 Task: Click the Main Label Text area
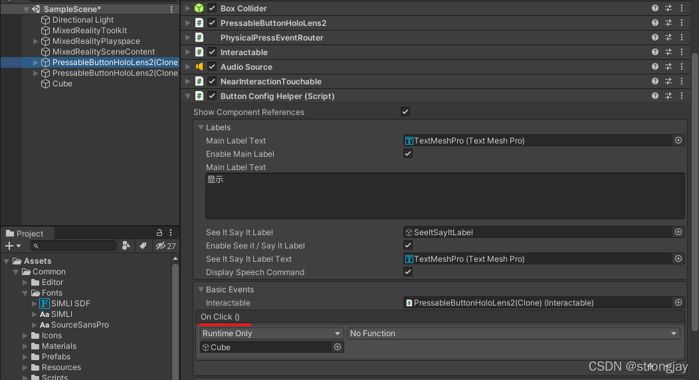445,196
